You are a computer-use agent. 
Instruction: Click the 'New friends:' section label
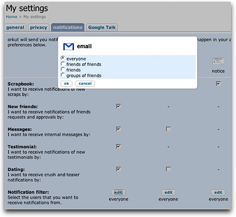(23, 107)
